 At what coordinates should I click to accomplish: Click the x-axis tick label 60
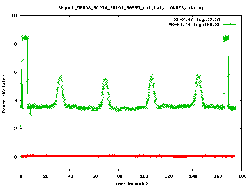point(95,176)
